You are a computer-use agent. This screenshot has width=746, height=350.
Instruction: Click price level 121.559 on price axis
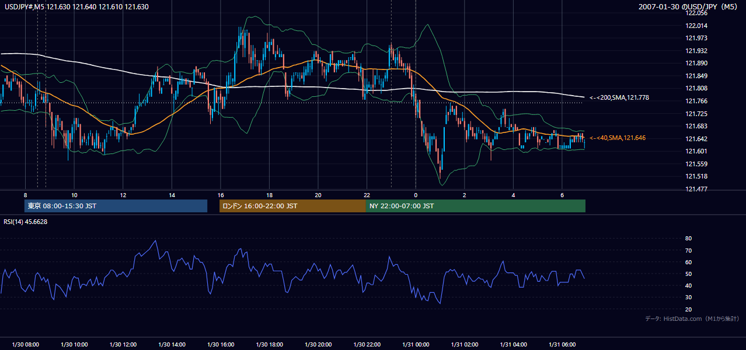pos(697,164)
